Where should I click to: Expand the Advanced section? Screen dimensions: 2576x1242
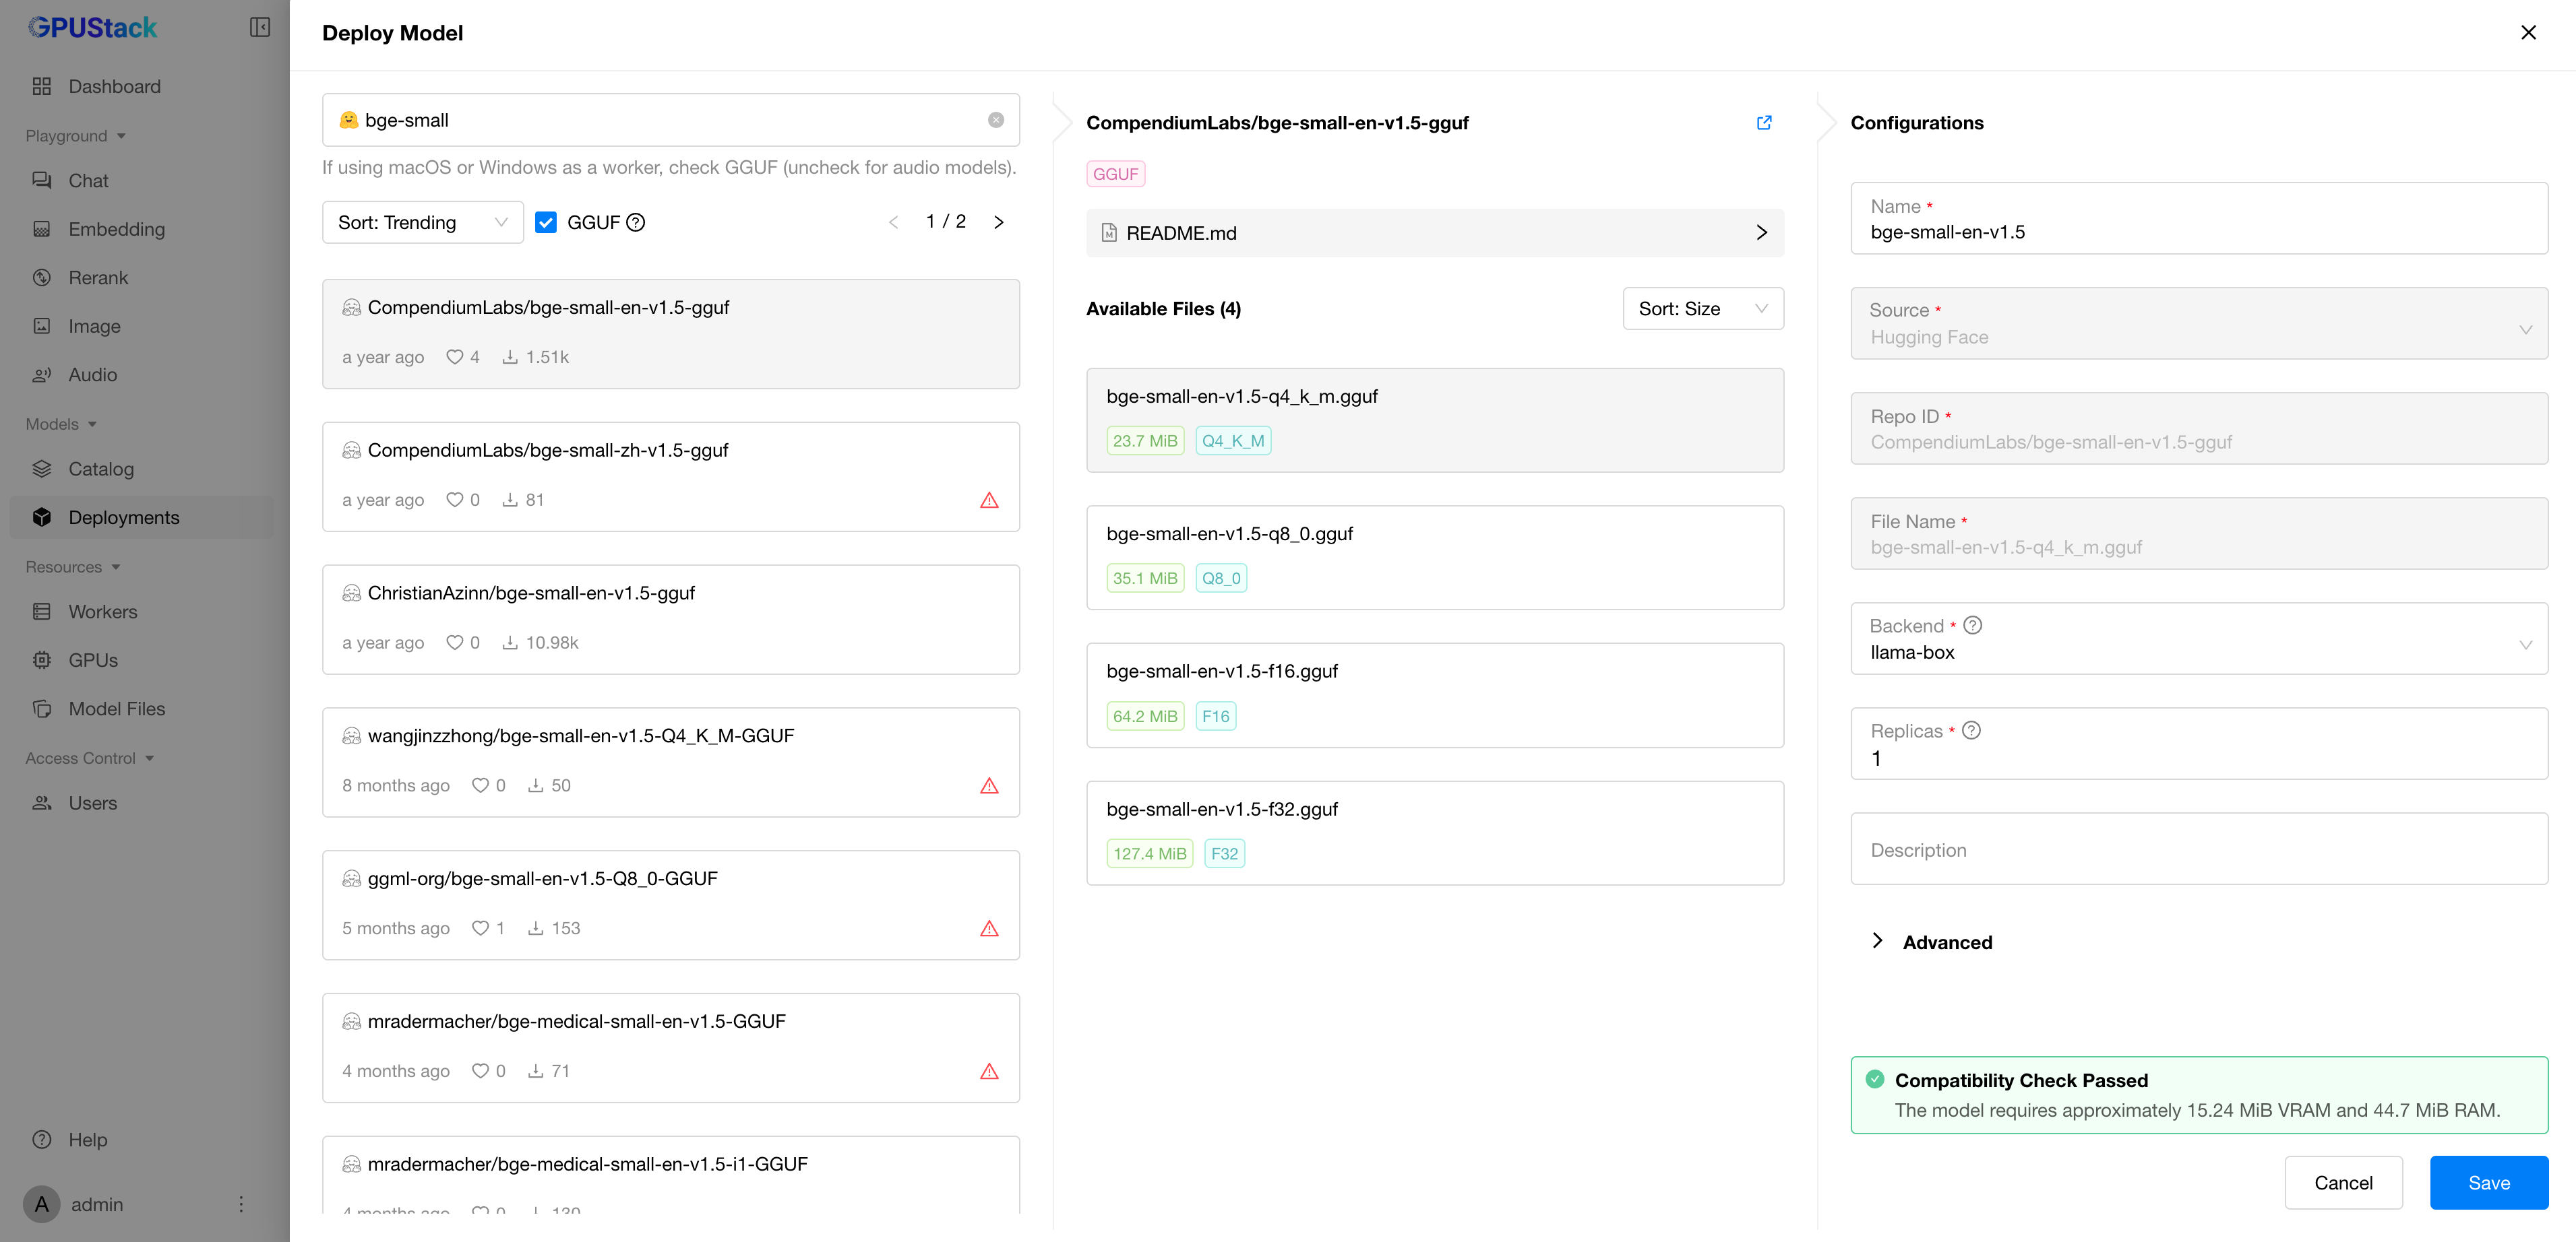tap(1945, 942)
